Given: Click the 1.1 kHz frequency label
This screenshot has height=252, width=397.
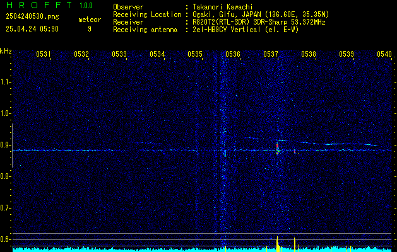Looking at the screenshot, I should [5, 82].
